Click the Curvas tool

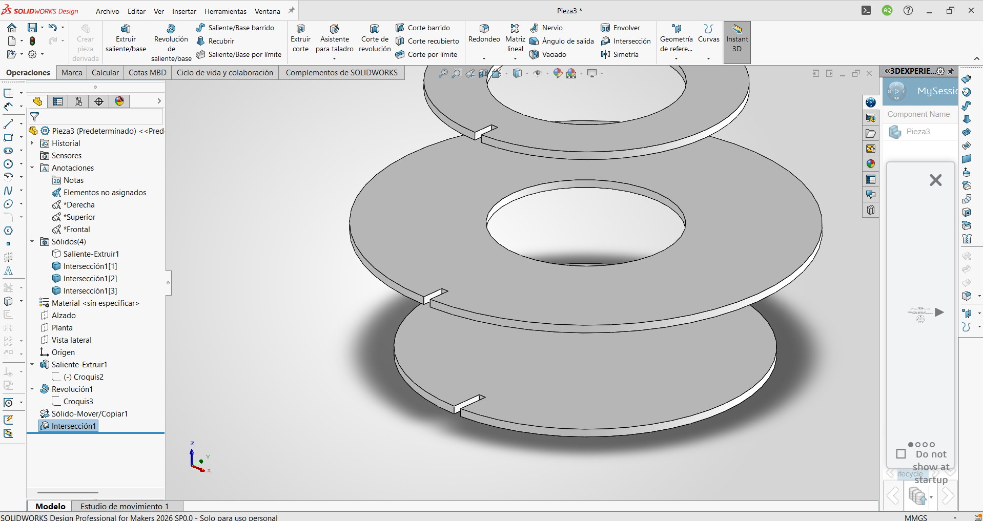tap(709, 34)
